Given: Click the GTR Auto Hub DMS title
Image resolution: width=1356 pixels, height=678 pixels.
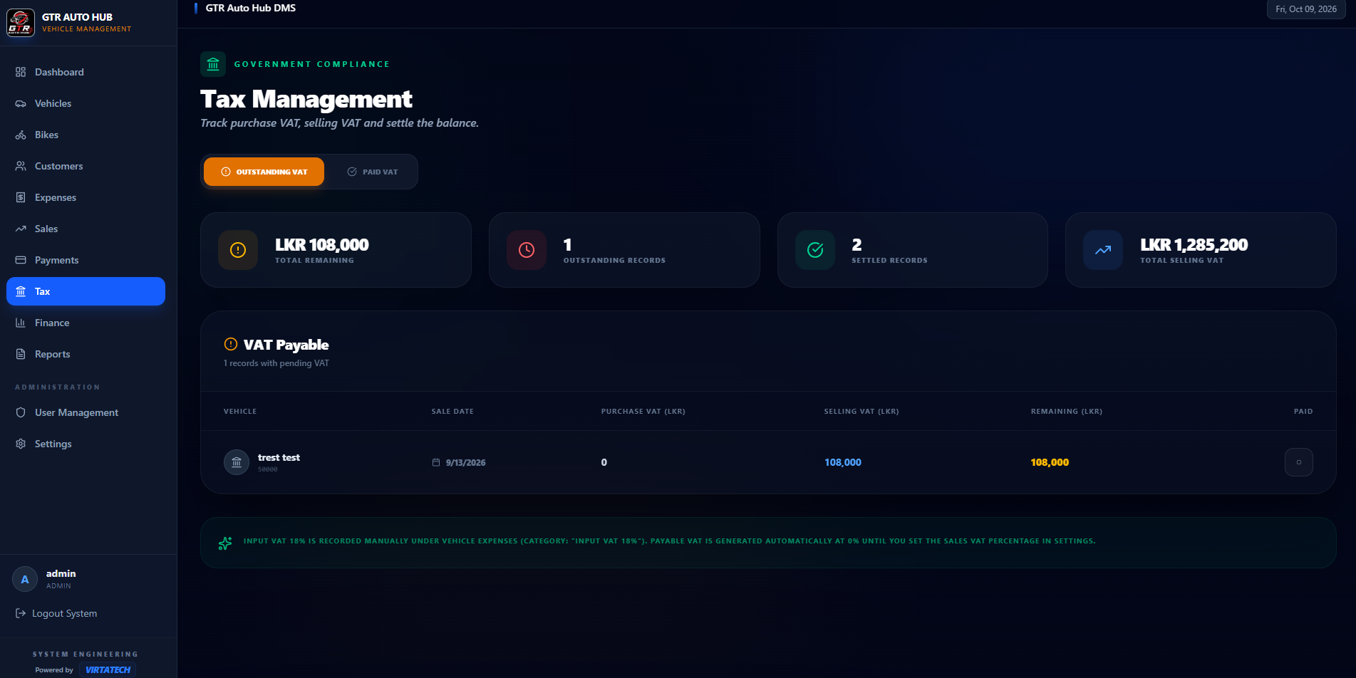Looking at the screenshot, I should click(x=251, y=8).
